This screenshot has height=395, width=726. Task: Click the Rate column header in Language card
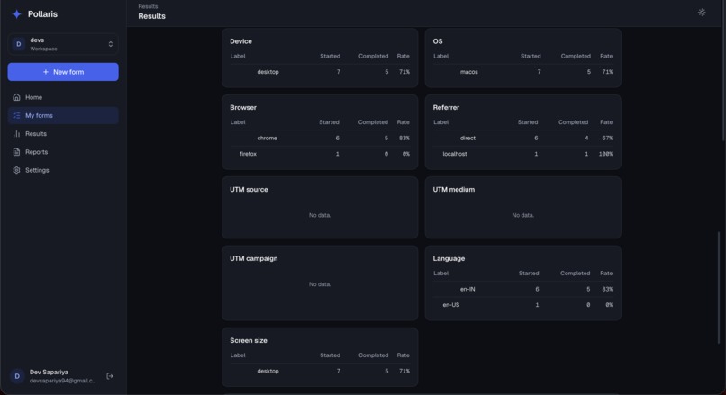(x=606, y=274)
